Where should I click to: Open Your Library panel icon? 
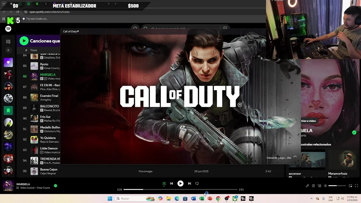coord(8,42)
